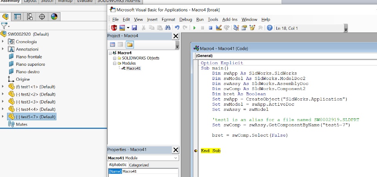Viewport: 377px width, 177px height.
Task: Switch to the Categorized properties tab
Action: [139, 165]
